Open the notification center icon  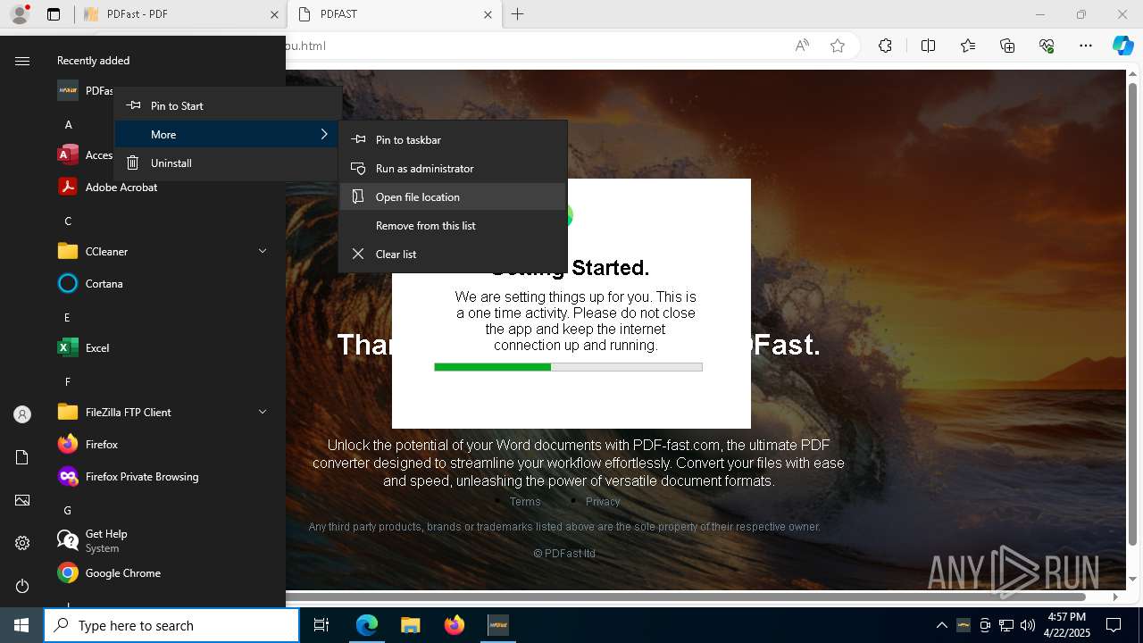1114,625
